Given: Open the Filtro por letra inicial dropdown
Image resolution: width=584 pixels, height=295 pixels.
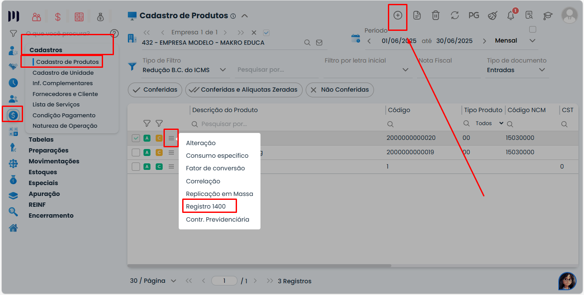Looking at the screenshot, I should click(x=367, y=70).
